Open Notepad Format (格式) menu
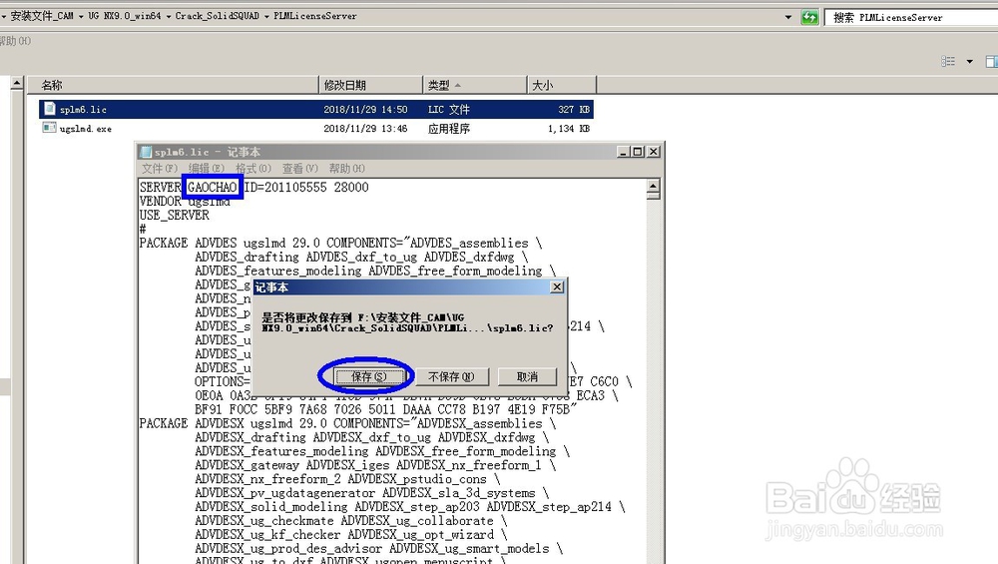The height and width of the screenshot is (564, 998). (253, 168)
